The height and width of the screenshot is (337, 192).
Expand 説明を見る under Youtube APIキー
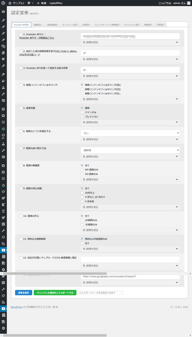[x=130, y=42]
